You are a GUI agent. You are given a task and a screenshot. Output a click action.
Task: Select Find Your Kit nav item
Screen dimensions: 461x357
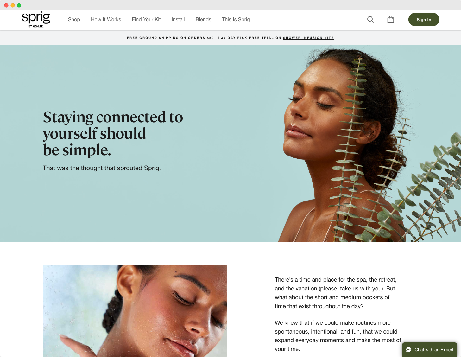[146, 20]
